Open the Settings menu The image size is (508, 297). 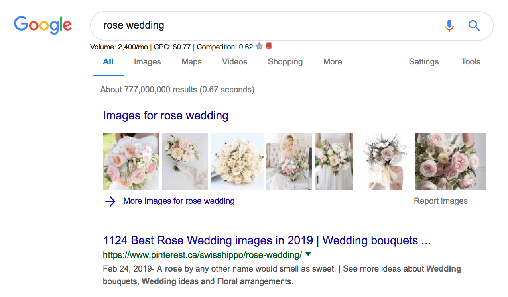(423, 62)
